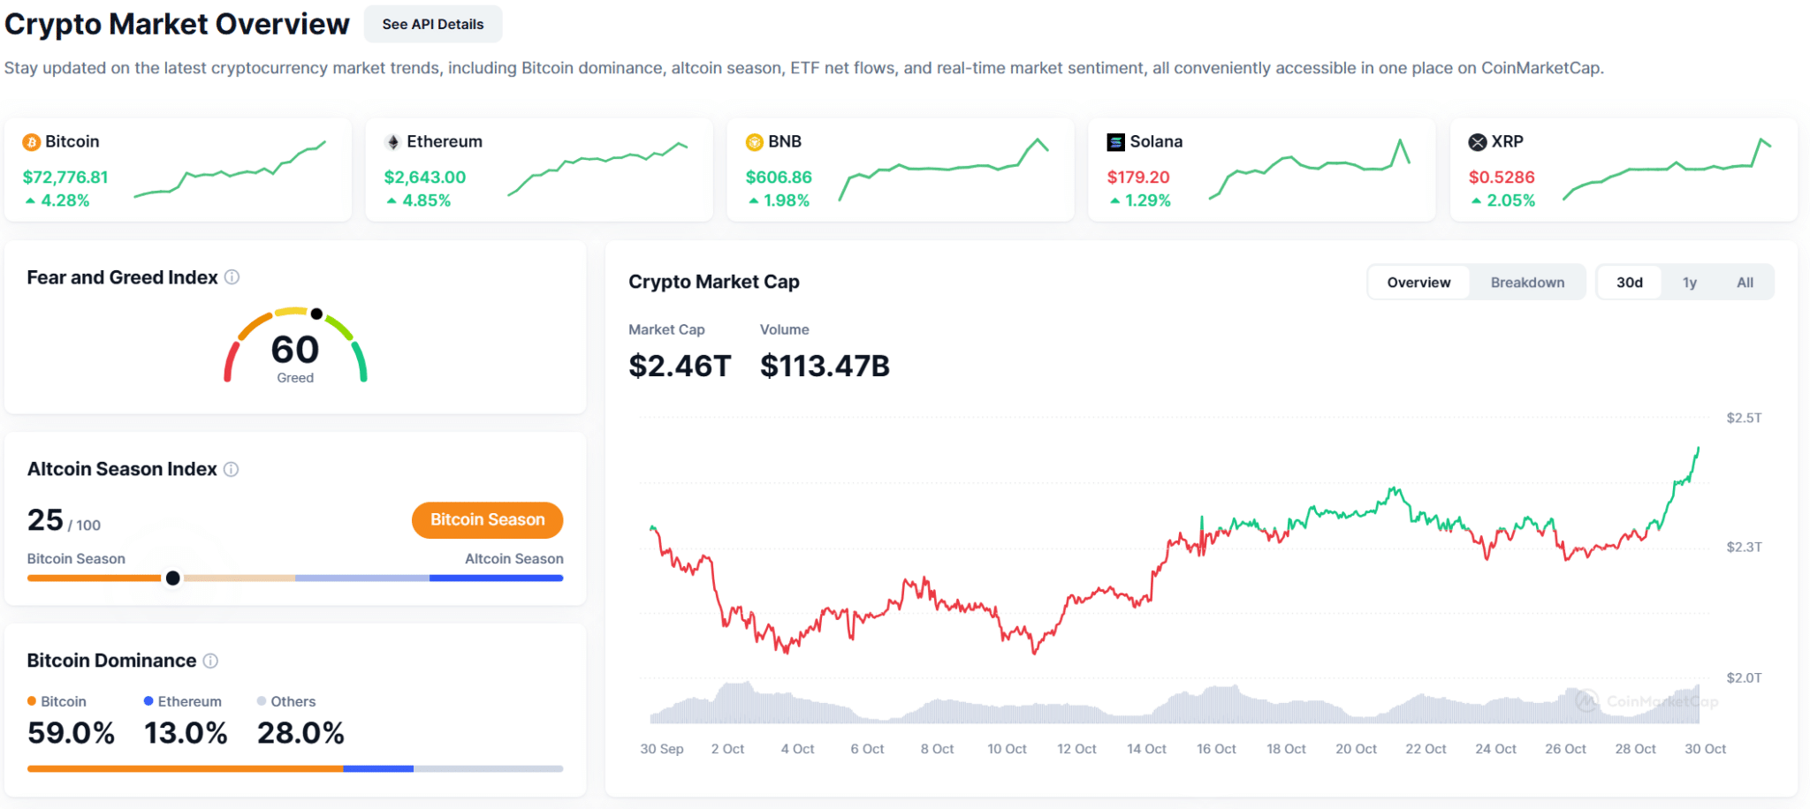Screen dimensions: 1810x809
Task: Select the 1y time range
Action: (x=1690, y=283)
